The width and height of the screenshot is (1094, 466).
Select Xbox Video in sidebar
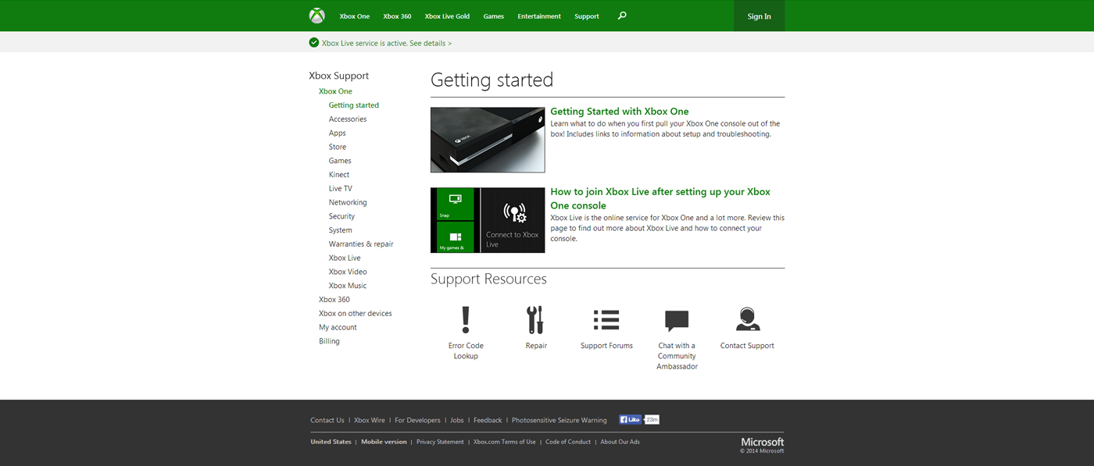348,272
